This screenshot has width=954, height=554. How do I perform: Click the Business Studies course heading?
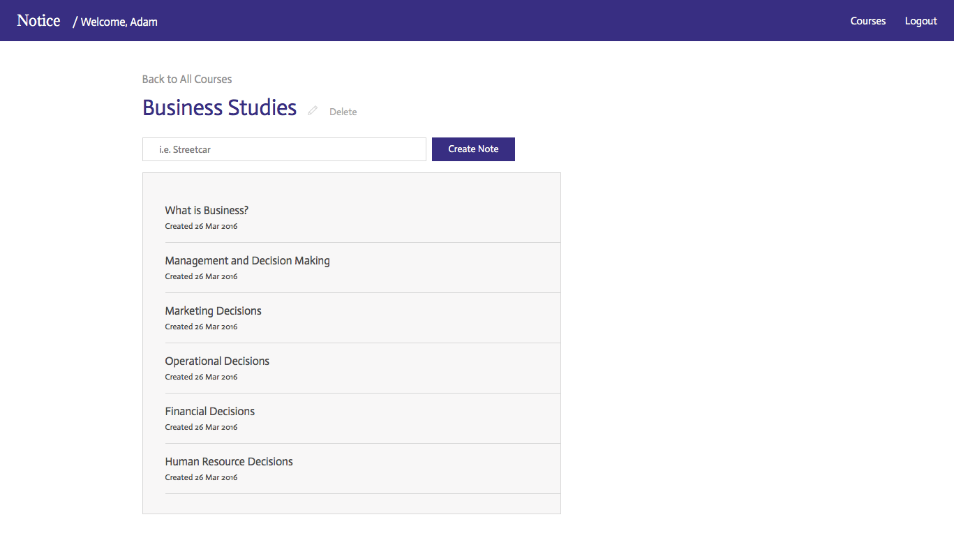point(219,108)
